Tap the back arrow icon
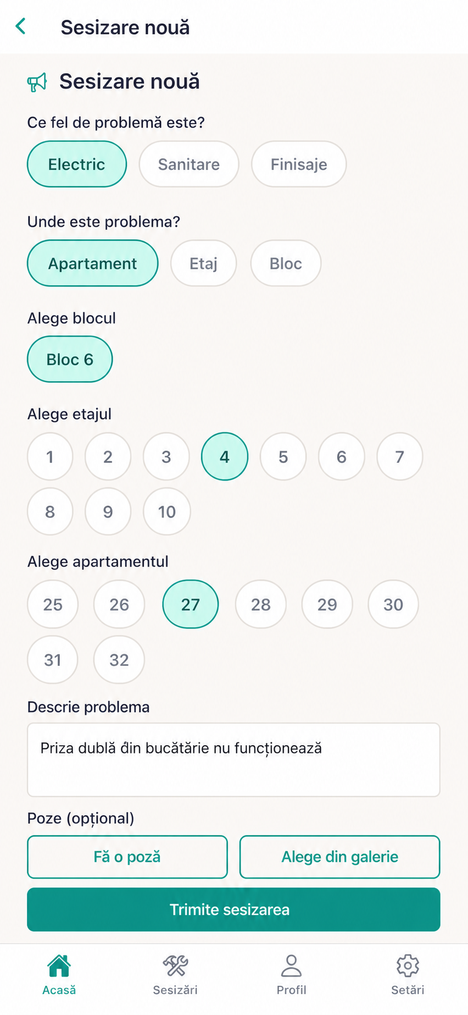This screenshot has width=468, height=1015. pos(21,26)
